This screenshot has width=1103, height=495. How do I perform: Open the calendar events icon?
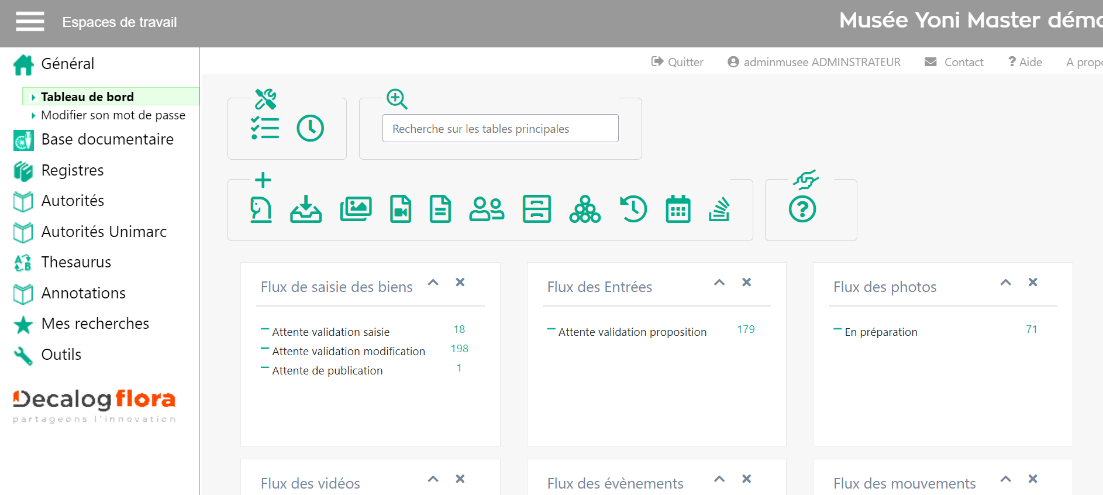coord(678,209)
